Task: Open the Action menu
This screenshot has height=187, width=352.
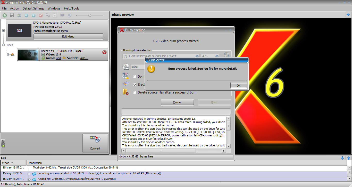Action: pyautogui.click(x=15, y=8)
